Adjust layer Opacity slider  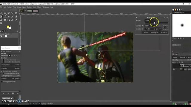(x=181, y=60)
